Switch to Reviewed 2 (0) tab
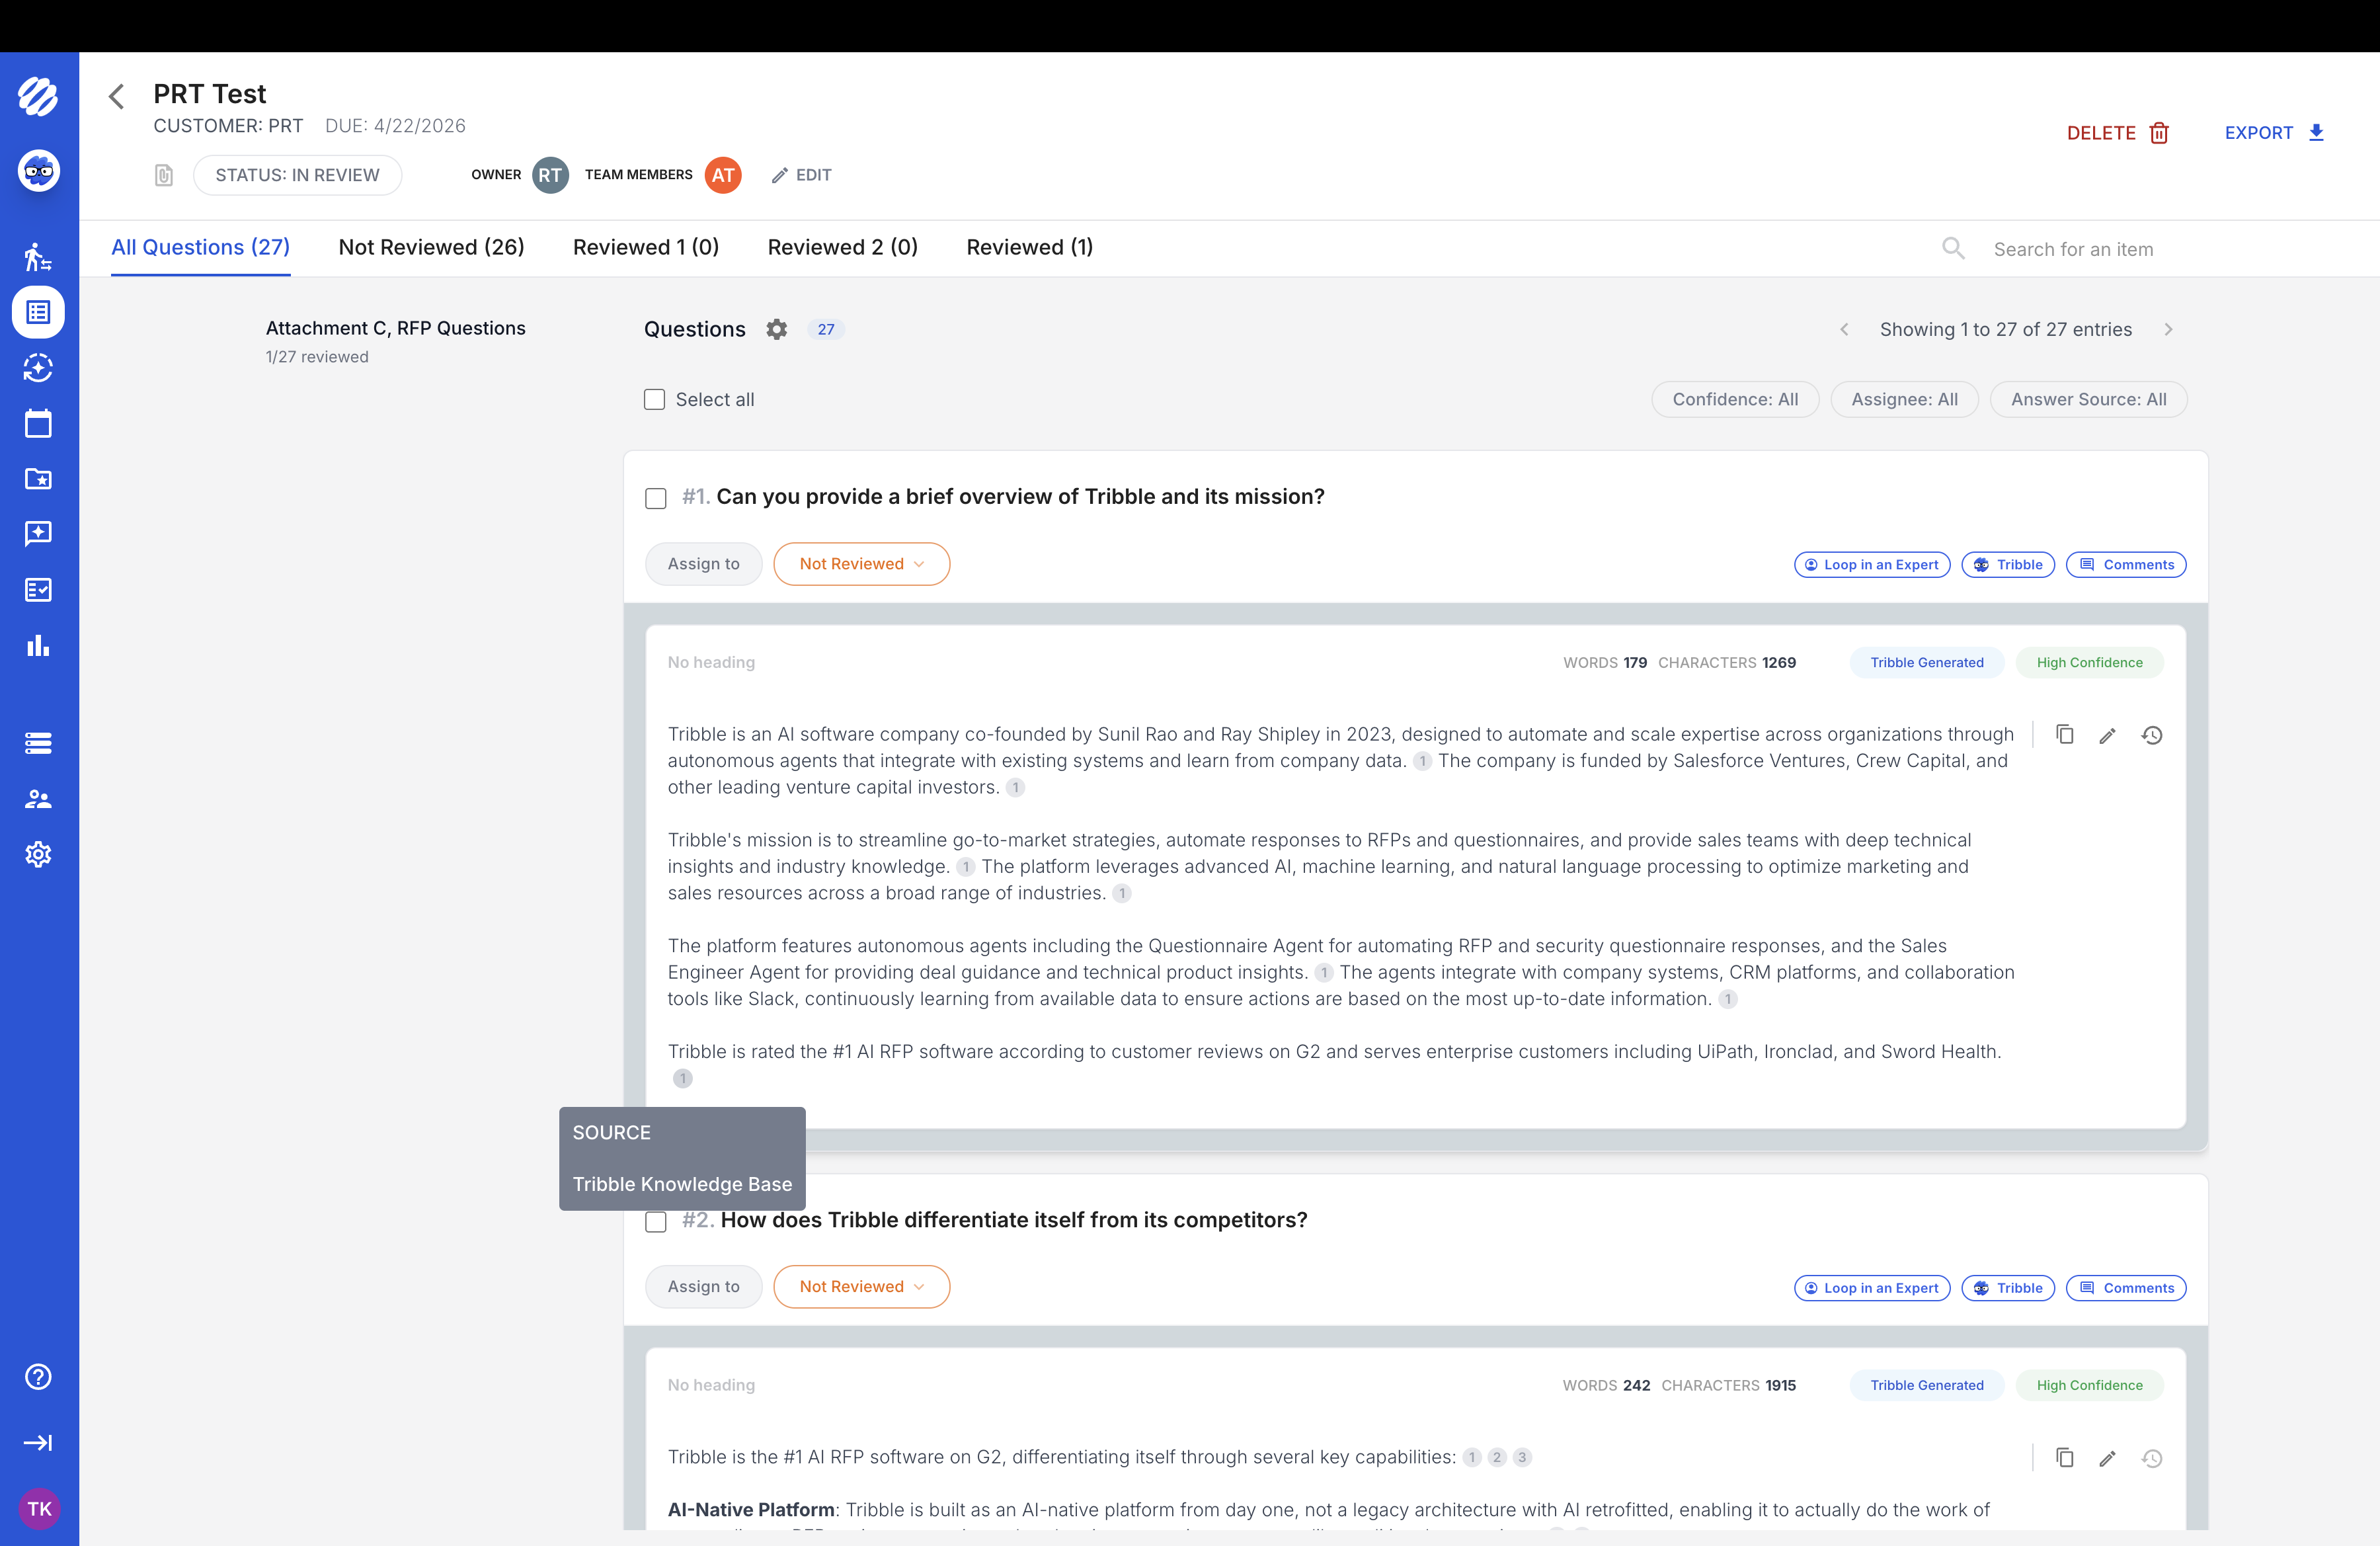 point(842,247)
